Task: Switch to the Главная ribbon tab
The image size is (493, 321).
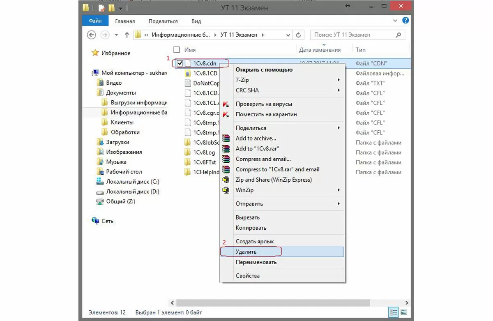Action: pos(125,21)
